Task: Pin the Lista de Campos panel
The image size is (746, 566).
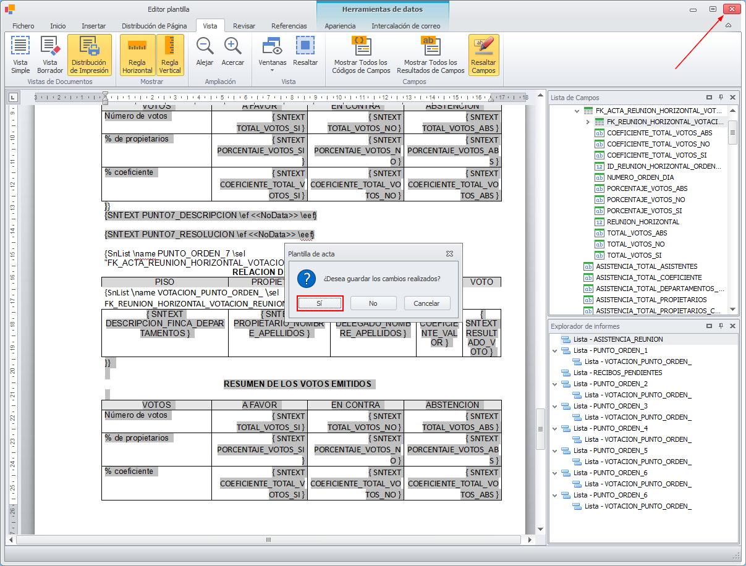Action: tap(721, 98)
